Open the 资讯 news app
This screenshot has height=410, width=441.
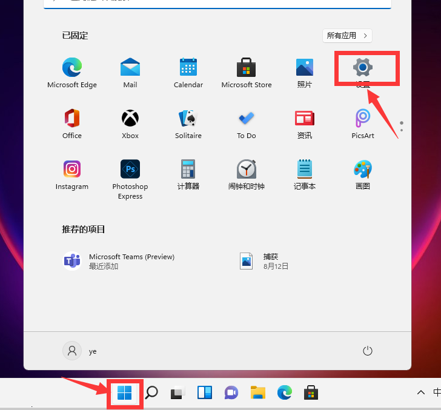[x=305, y=124]
